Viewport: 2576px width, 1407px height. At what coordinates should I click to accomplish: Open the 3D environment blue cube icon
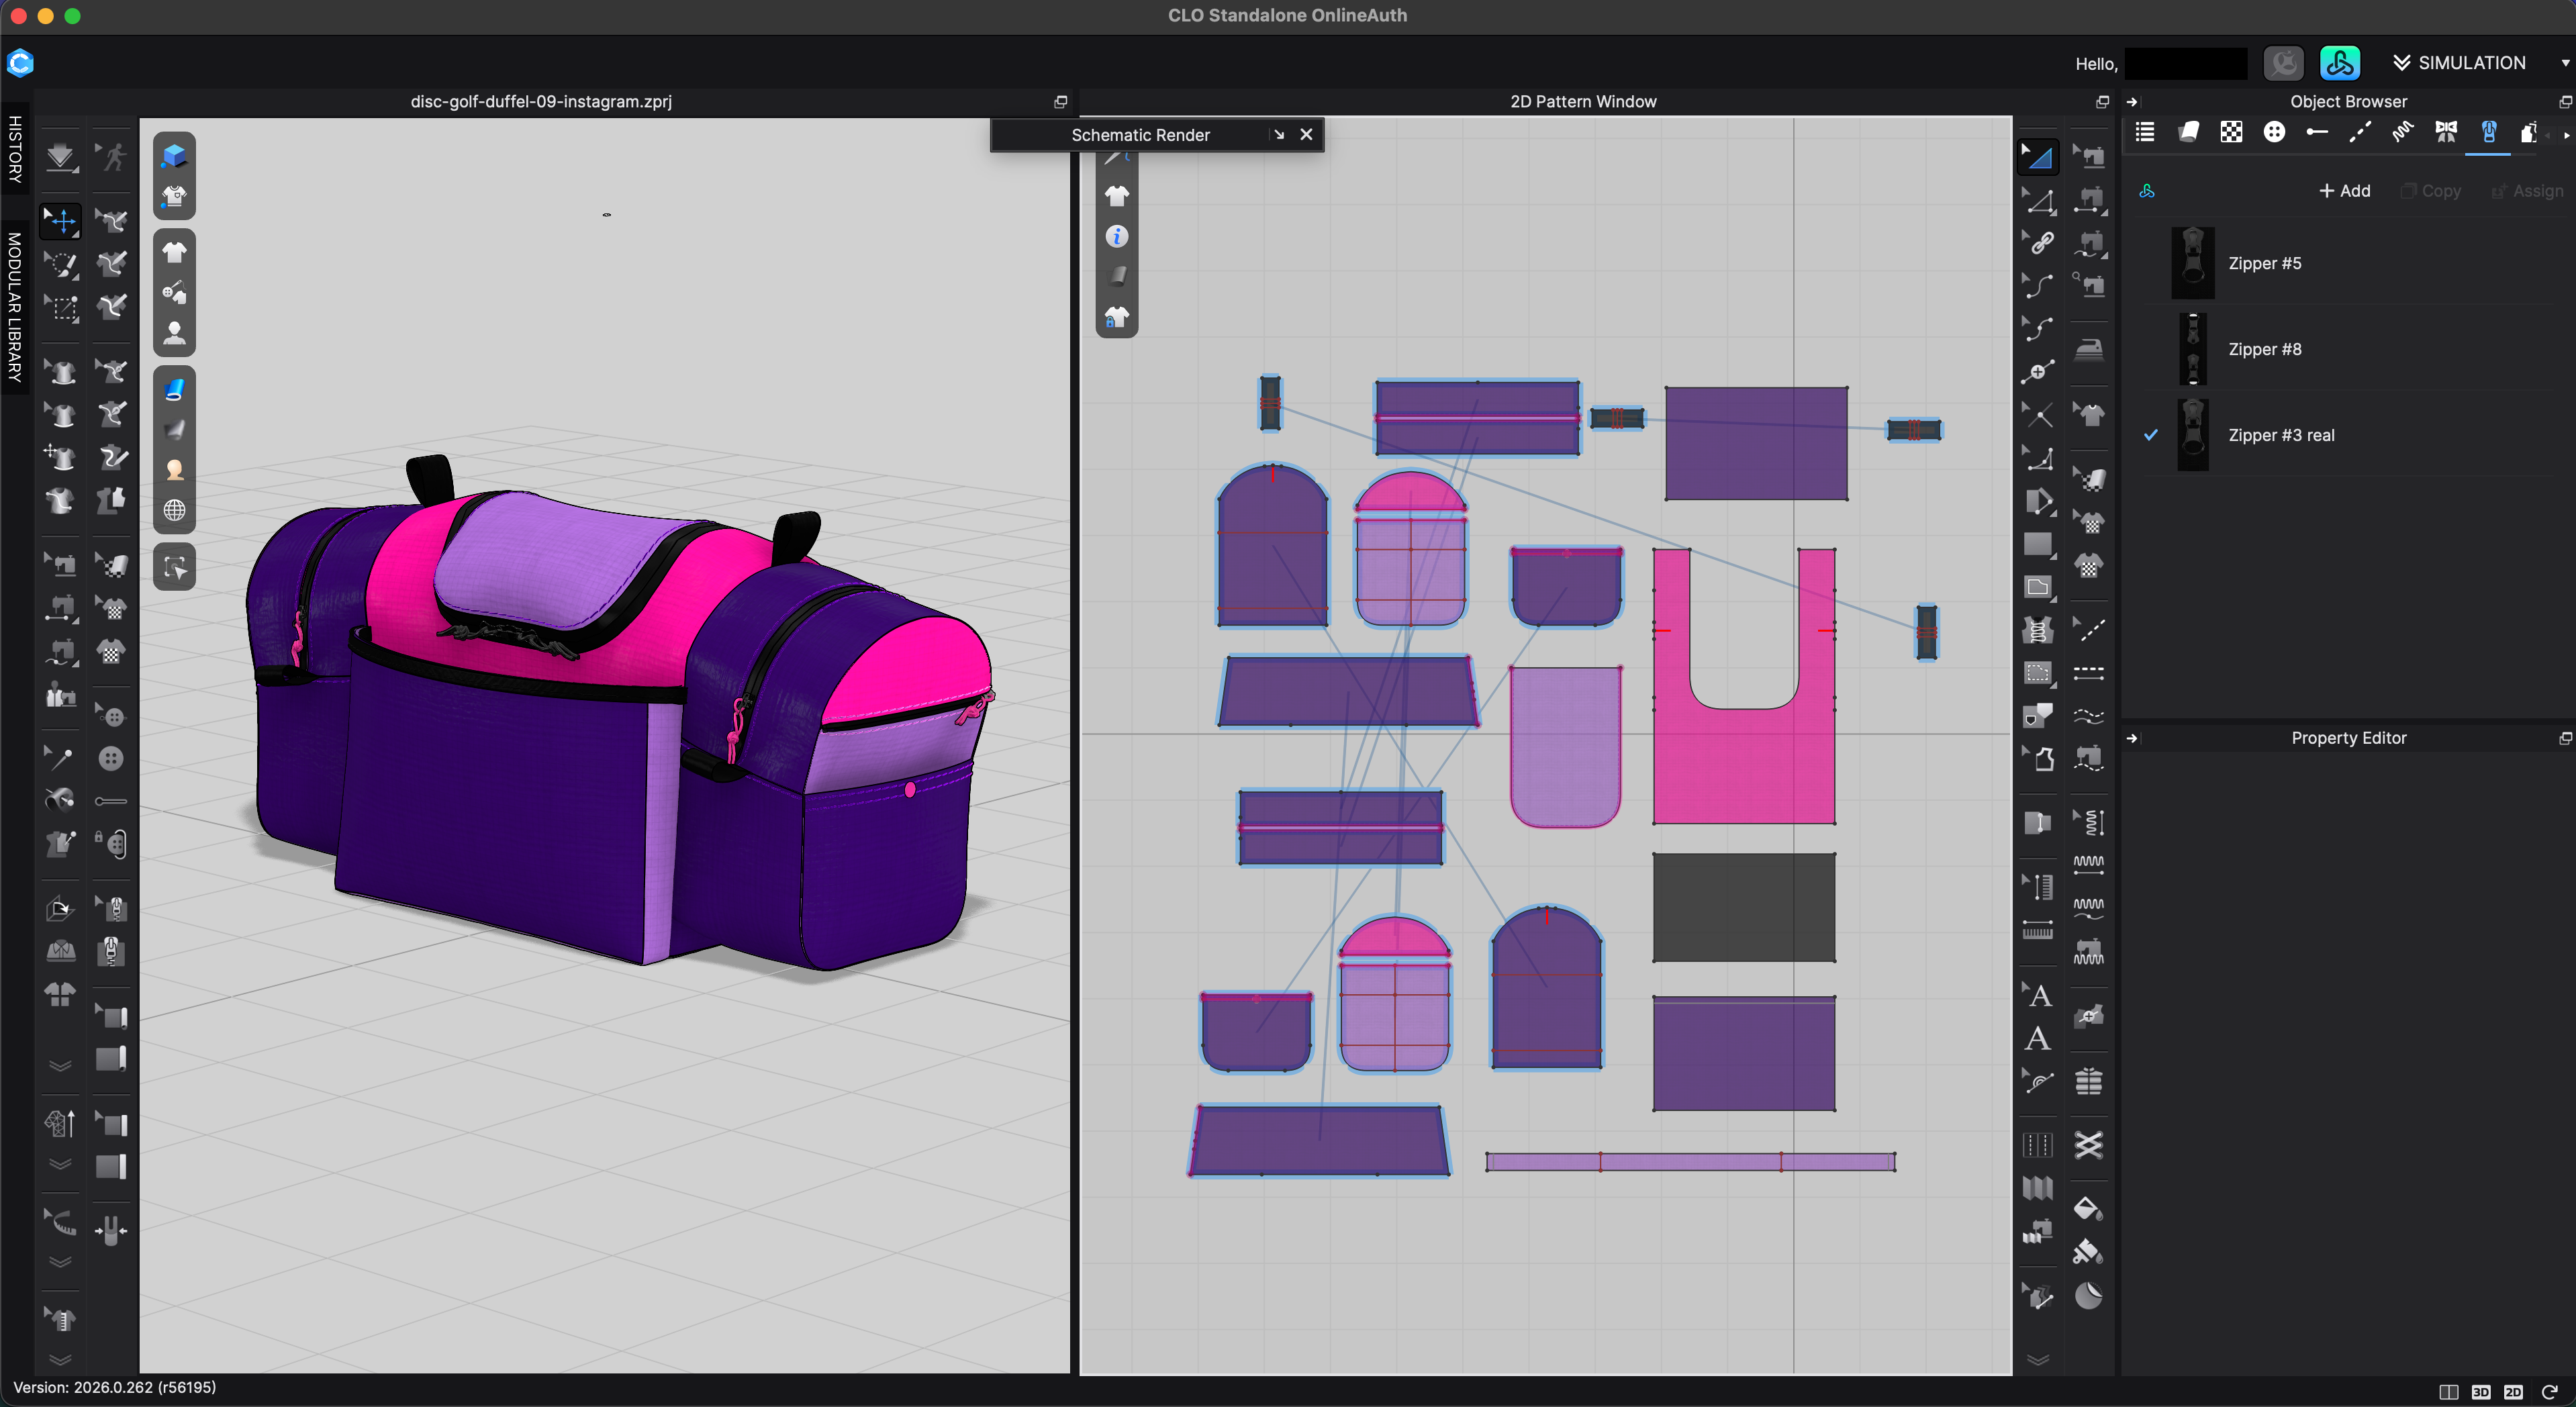click(x=174, y=155)
